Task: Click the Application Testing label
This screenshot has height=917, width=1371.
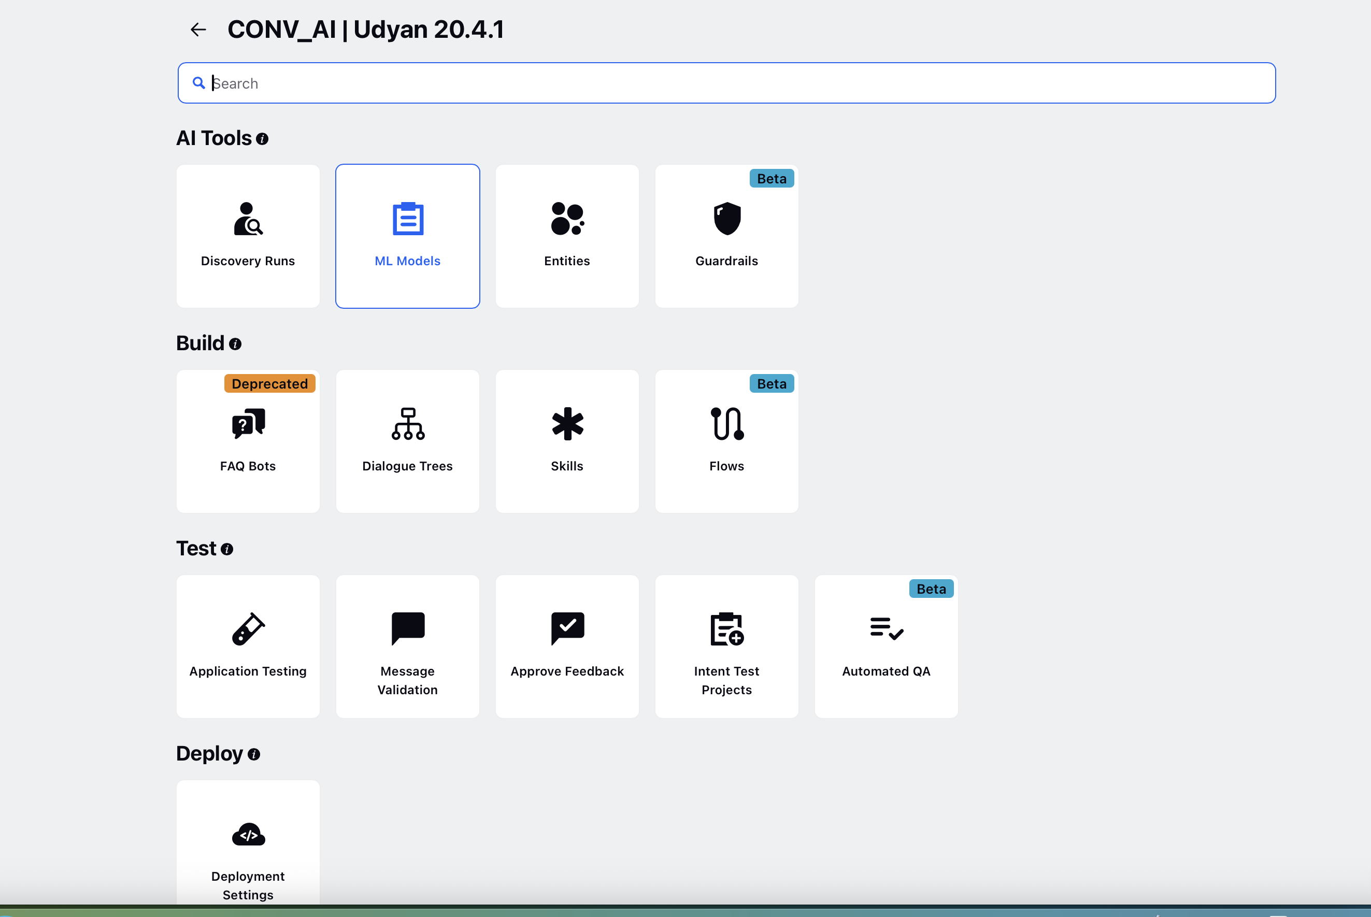Action: (248, 671)
